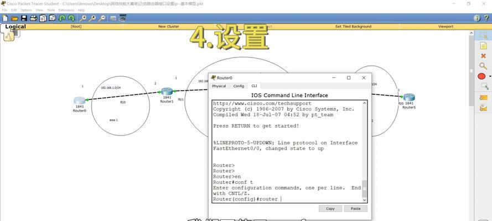Expand the shape tool dropdown arrow
The image size is (492, 221).
[x=490, y=77]
